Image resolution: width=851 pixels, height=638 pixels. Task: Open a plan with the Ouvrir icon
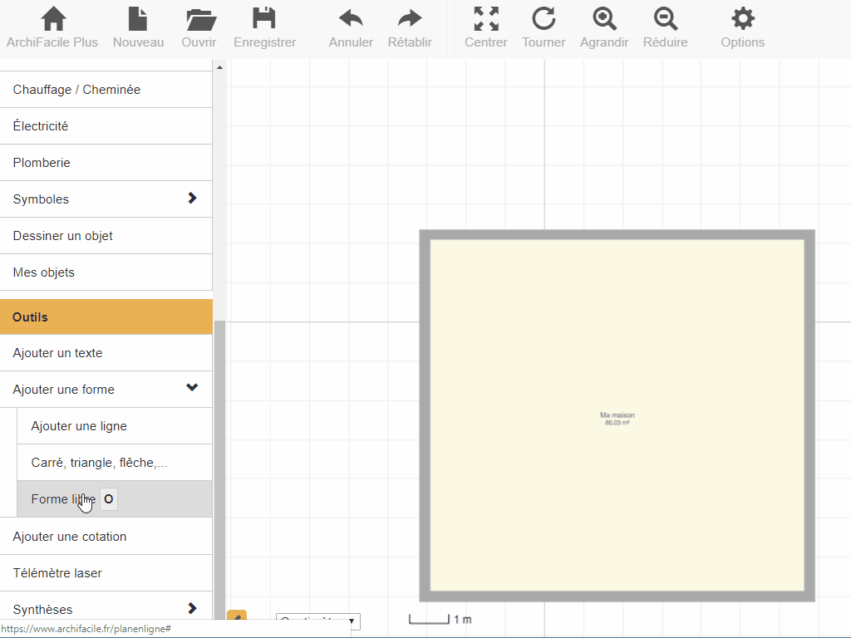tap(199, 20)
